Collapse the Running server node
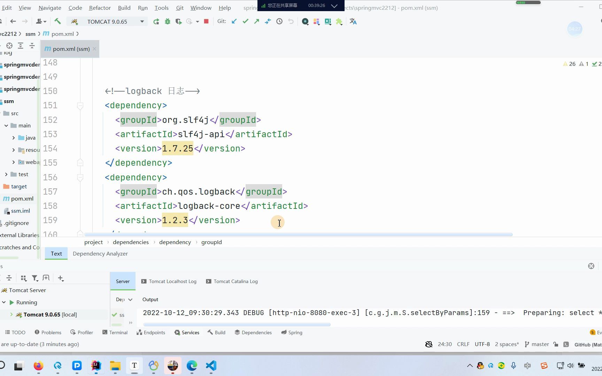This screenshot has height=376, width=602. coord(4,302)
